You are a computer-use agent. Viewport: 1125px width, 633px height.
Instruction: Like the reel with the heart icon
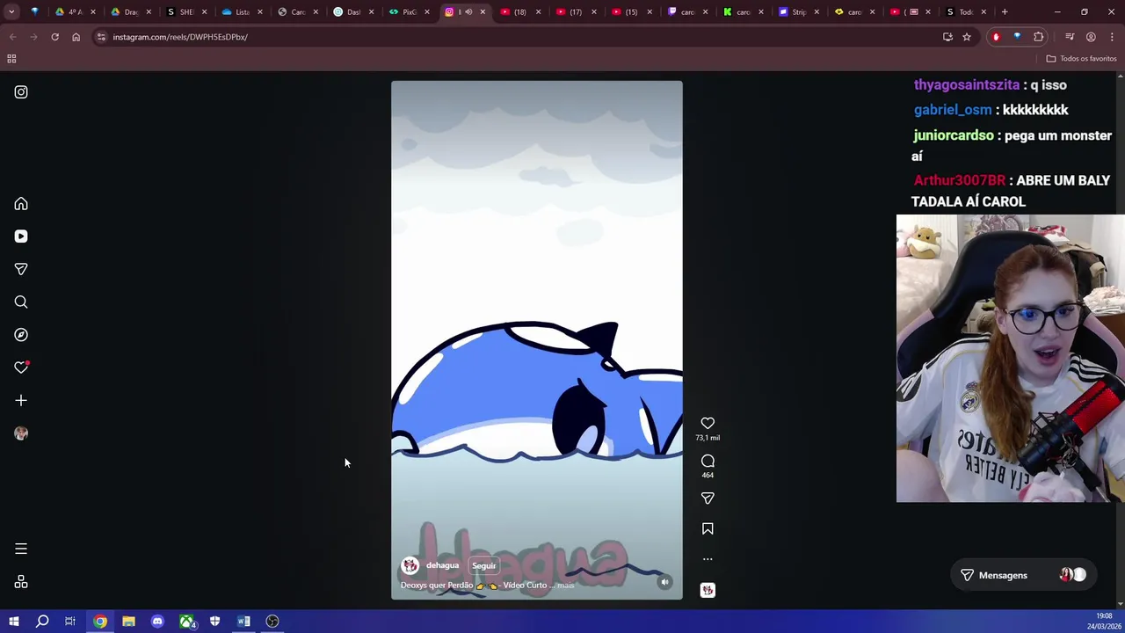click(x=708, y=423)
